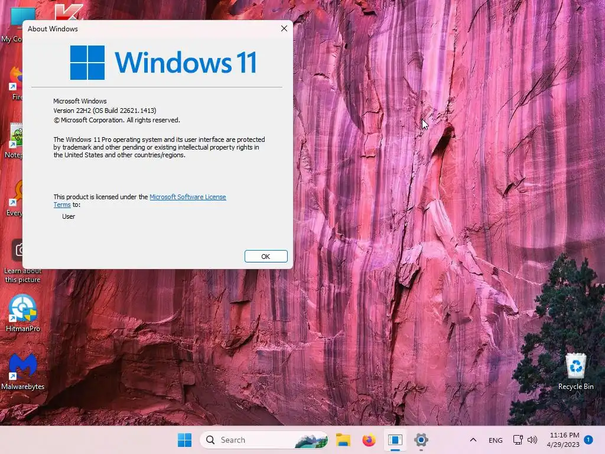This screenshot has width=605, height=454.
Task: Select the Notepad++ desktop shortcut
Action: pos(14,141)
